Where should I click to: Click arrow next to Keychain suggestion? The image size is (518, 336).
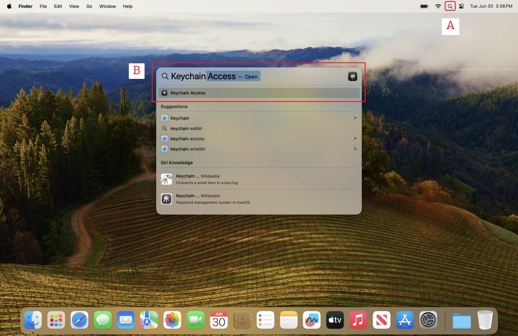tap(355, 118)
